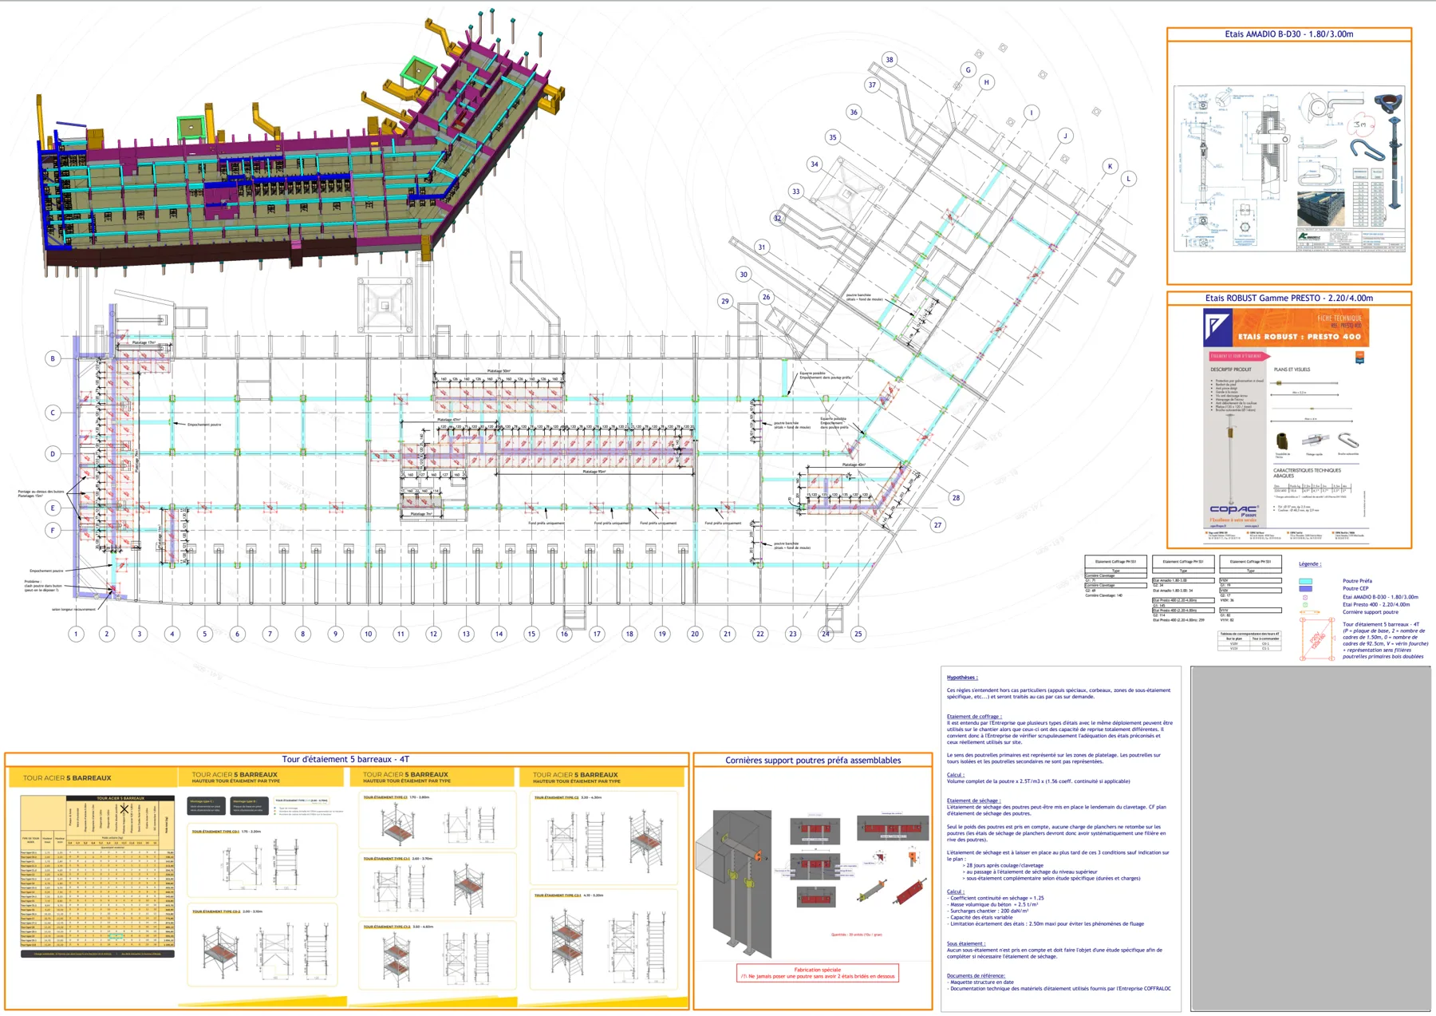Viewport: 1436px width, 1016px height.
Task: Select grid axis bubble 7
Action: click(x=270, y=634)
